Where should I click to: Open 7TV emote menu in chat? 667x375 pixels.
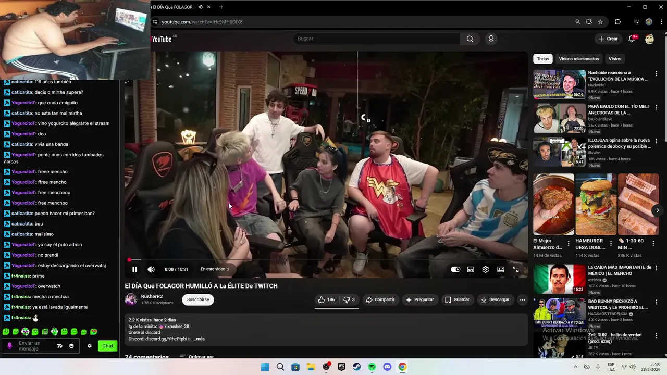point(59,346)
